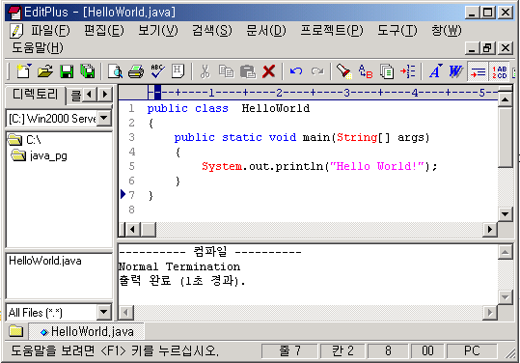
Task: Click the editor vertical scrollbar up arrow
Action: point(505,99)
